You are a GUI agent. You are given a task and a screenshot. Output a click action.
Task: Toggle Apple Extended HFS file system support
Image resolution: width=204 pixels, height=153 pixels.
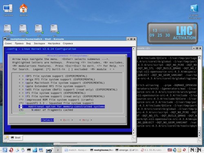coord(52,86)
